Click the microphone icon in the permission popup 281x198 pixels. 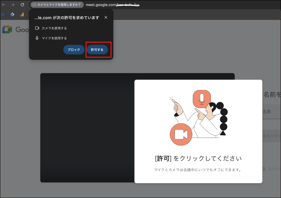click(x=37, y=38)
